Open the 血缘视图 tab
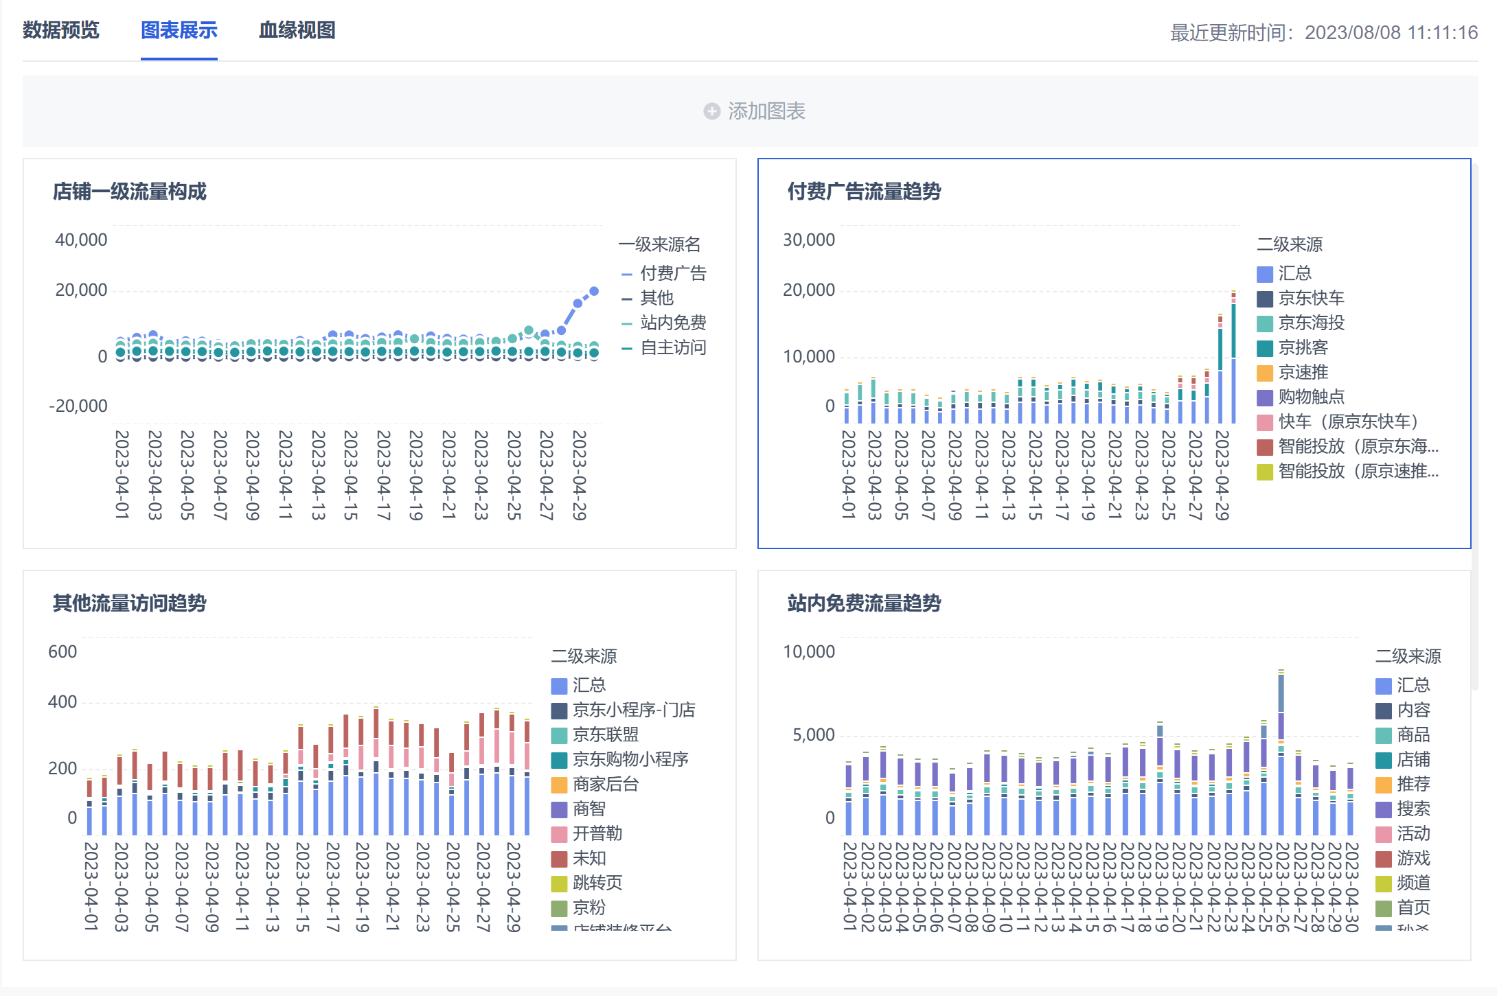Image resolution: width=1497 pixels, height=996 pixels. [x=297, y=30]
